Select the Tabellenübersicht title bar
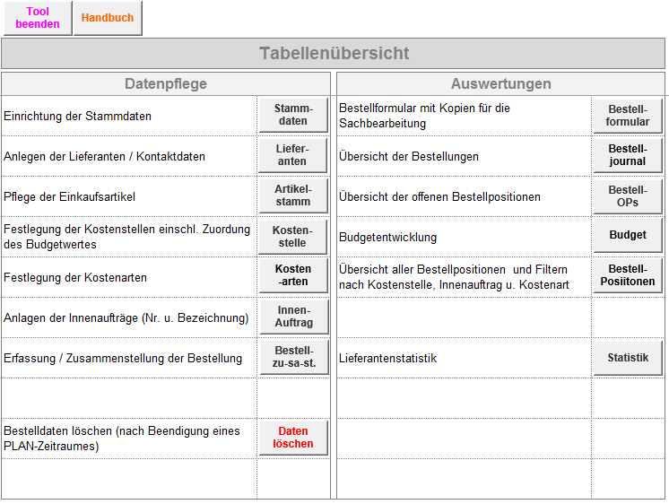 334,54
